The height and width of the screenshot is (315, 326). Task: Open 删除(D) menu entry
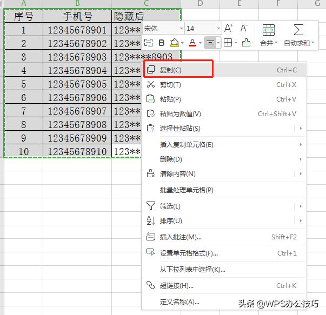(x=224, y=159)
